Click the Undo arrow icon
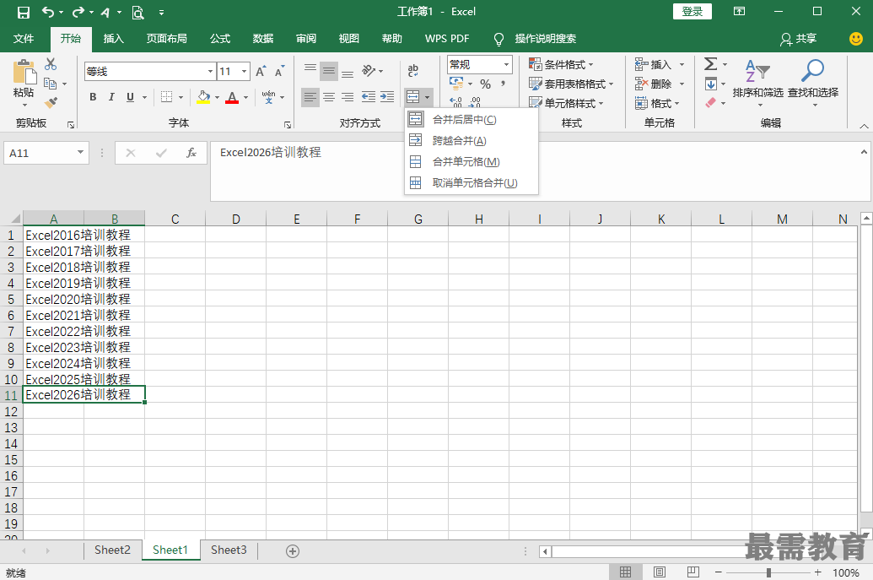 [x=49, y=12]
